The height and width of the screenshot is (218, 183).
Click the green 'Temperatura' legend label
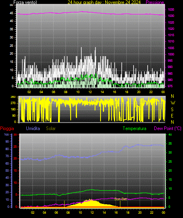(134, 128)
